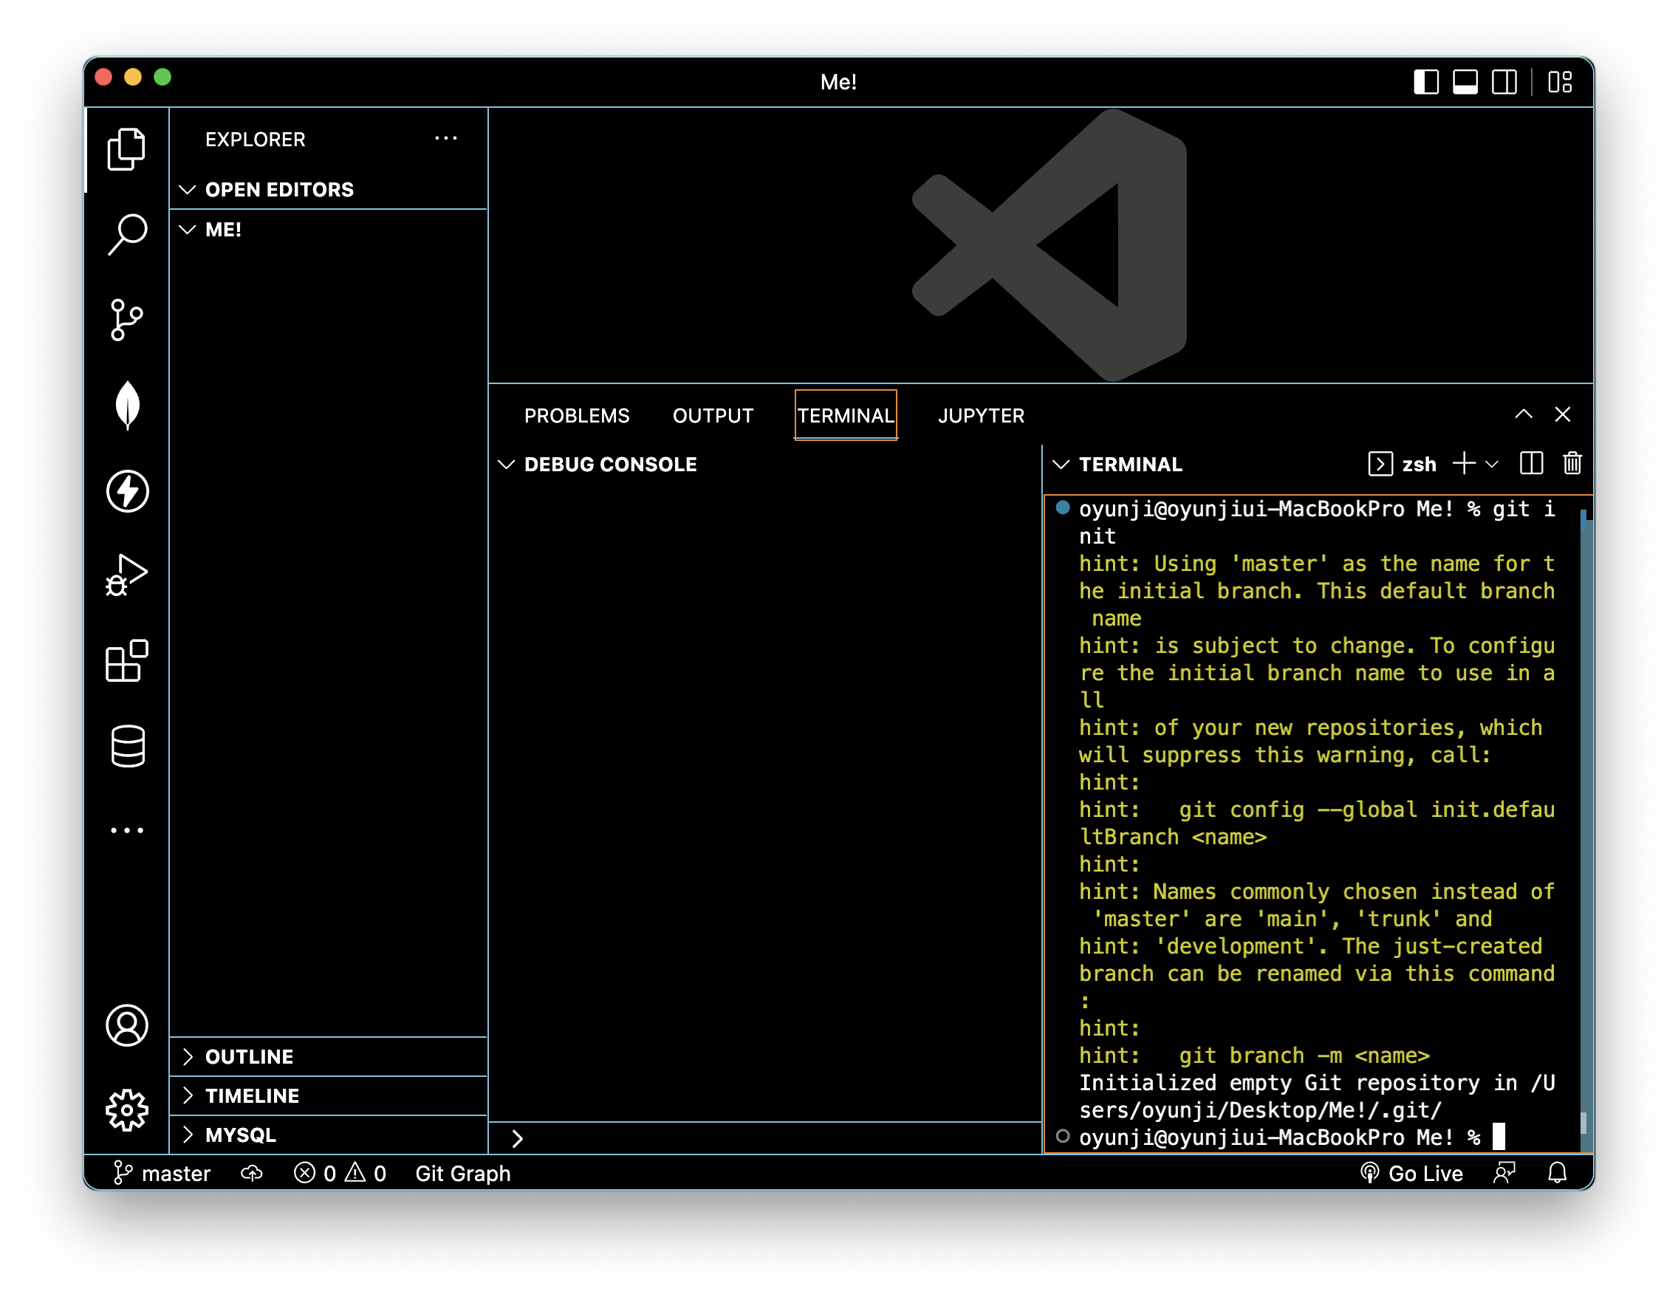The height and width of the screenshot is (1300, 1678).
Task: Toggle the primary side bar visibility
Action: coord(1426,81)
